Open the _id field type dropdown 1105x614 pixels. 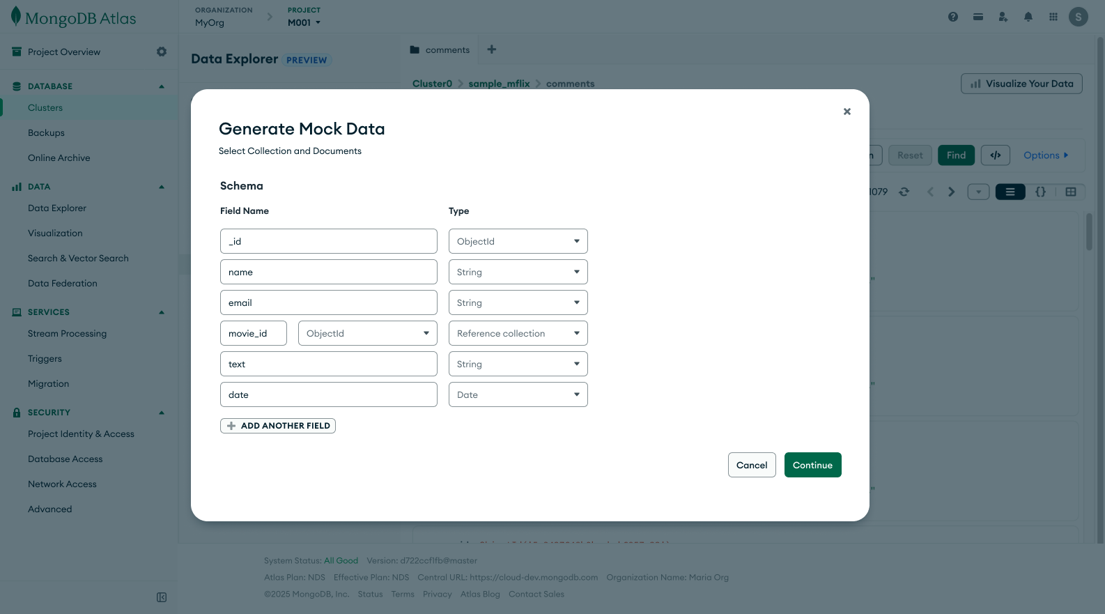(518, 241)
